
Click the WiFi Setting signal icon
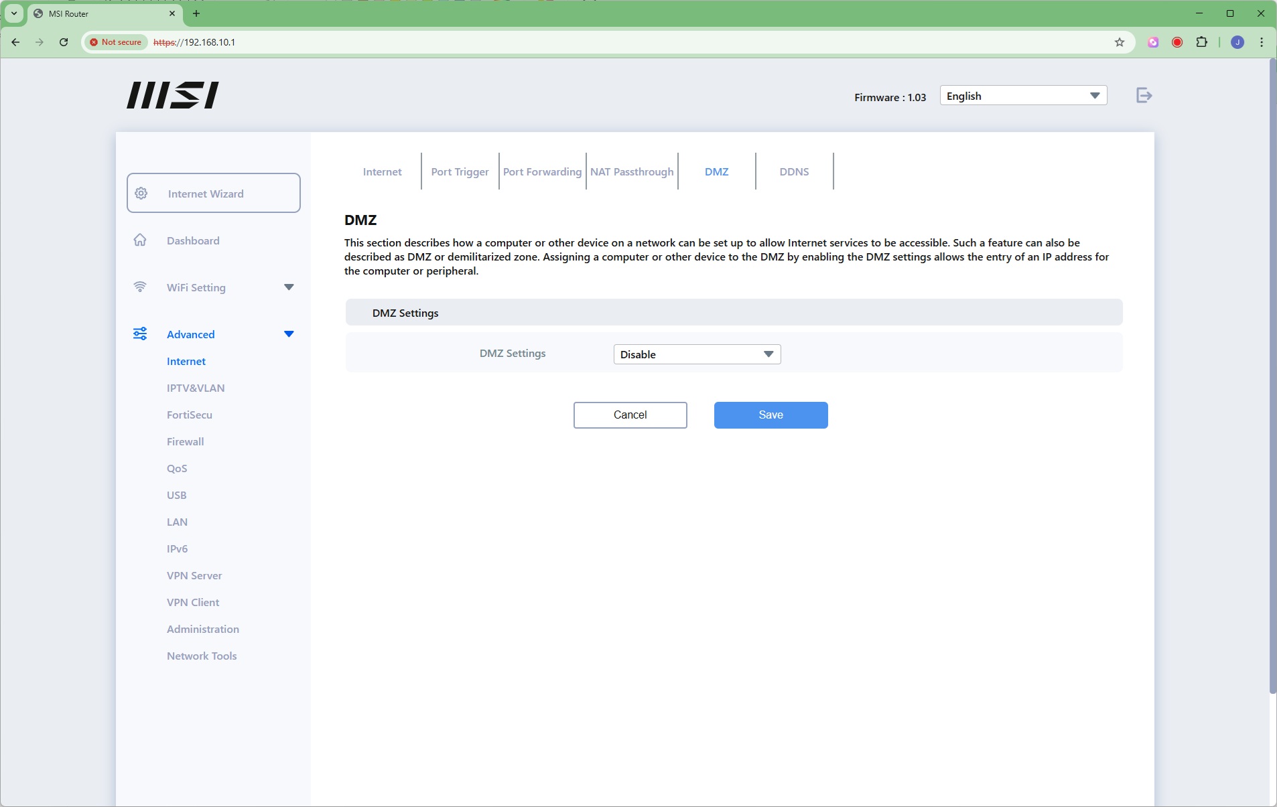point(140,287)
